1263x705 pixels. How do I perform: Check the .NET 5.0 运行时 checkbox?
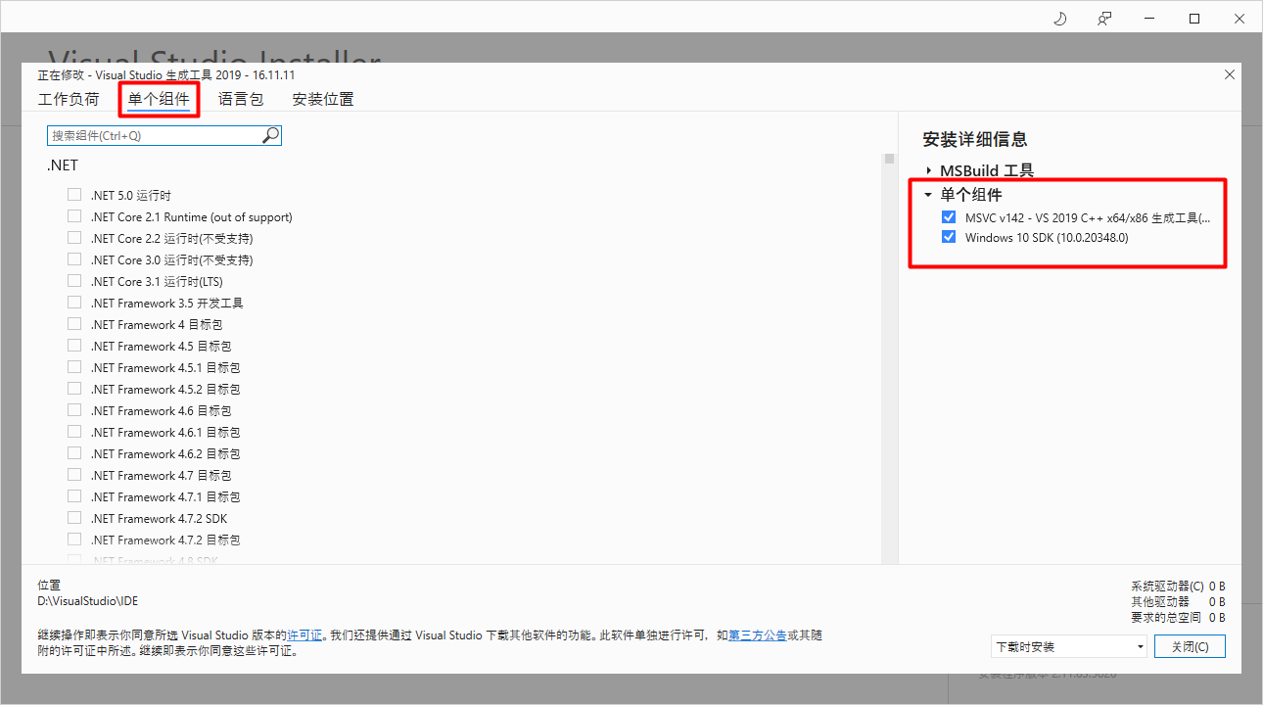click(x=74, y=195)
